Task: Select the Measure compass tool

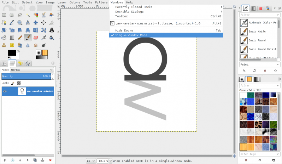Action: [x=28, y=23]
